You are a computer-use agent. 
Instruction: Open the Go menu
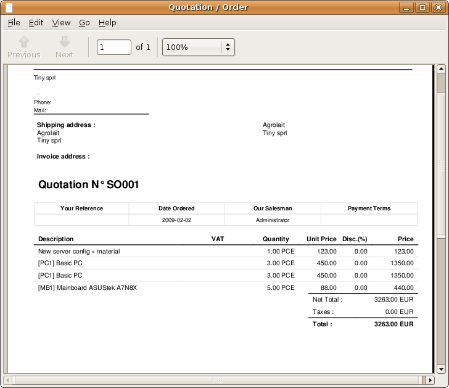(84, 22)
